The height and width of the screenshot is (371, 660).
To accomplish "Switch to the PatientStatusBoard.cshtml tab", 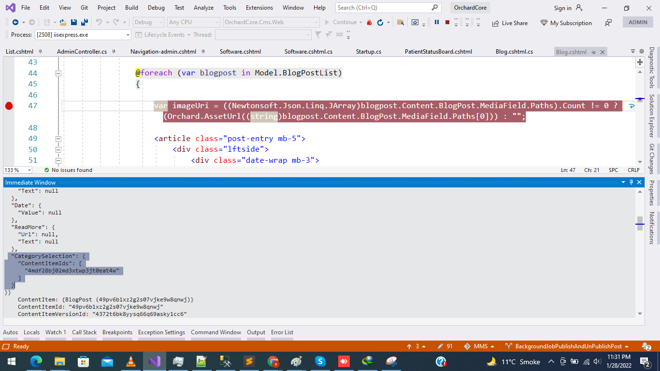I will click(x=438, y=52).
